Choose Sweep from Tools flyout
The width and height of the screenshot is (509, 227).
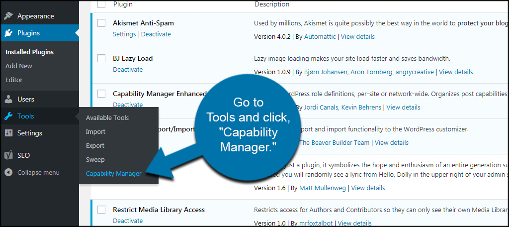95,160
